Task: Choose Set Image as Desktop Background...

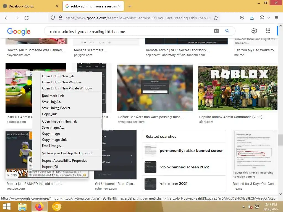Action: 67,153
